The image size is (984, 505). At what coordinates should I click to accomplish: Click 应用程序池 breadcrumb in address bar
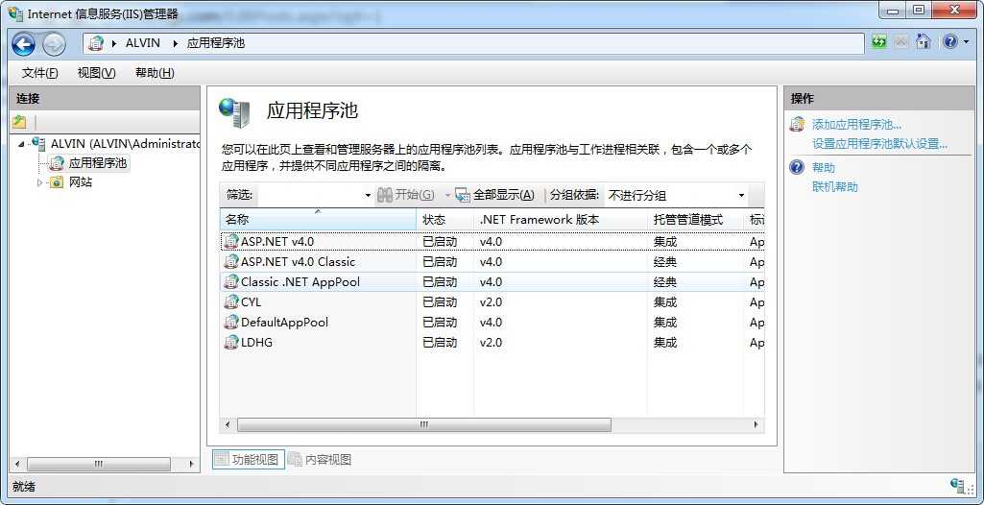(215, 43)
